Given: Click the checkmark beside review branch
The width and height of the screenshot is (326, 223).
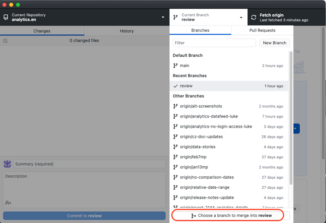Looking at the screenshot, I should [x=176, y=86].
